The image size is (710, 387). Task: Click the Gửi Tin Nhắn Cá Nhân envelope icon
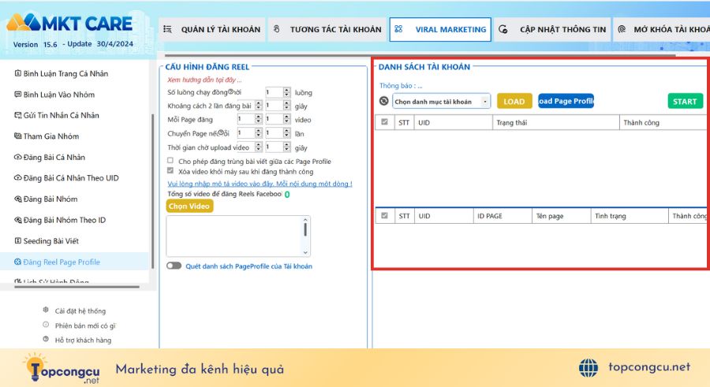coord(17,115)
